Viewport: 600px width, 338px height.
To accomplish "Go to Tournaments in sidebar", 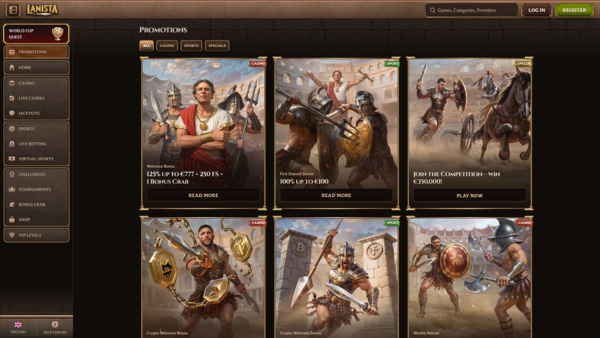I will [x=36, y=189].
